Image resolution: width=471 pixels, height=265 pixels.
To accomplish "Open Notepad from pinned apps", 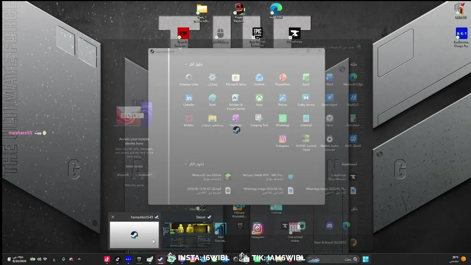I will pos(306,121).
